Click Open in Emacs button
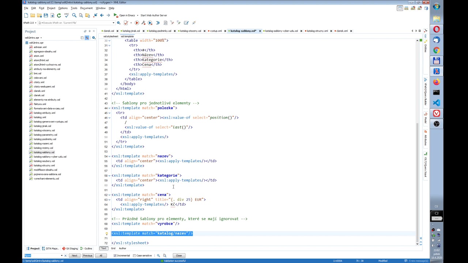 pyautogui.click(x=124, y=15)
